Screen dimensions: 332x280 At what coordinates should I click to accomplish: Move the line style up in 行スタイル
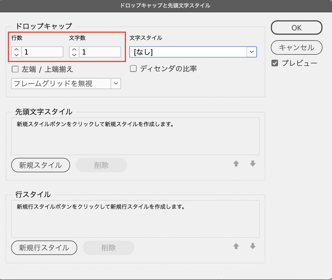[236, 247]
